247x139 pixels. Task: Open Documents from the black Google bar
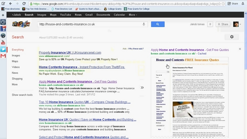103,15
